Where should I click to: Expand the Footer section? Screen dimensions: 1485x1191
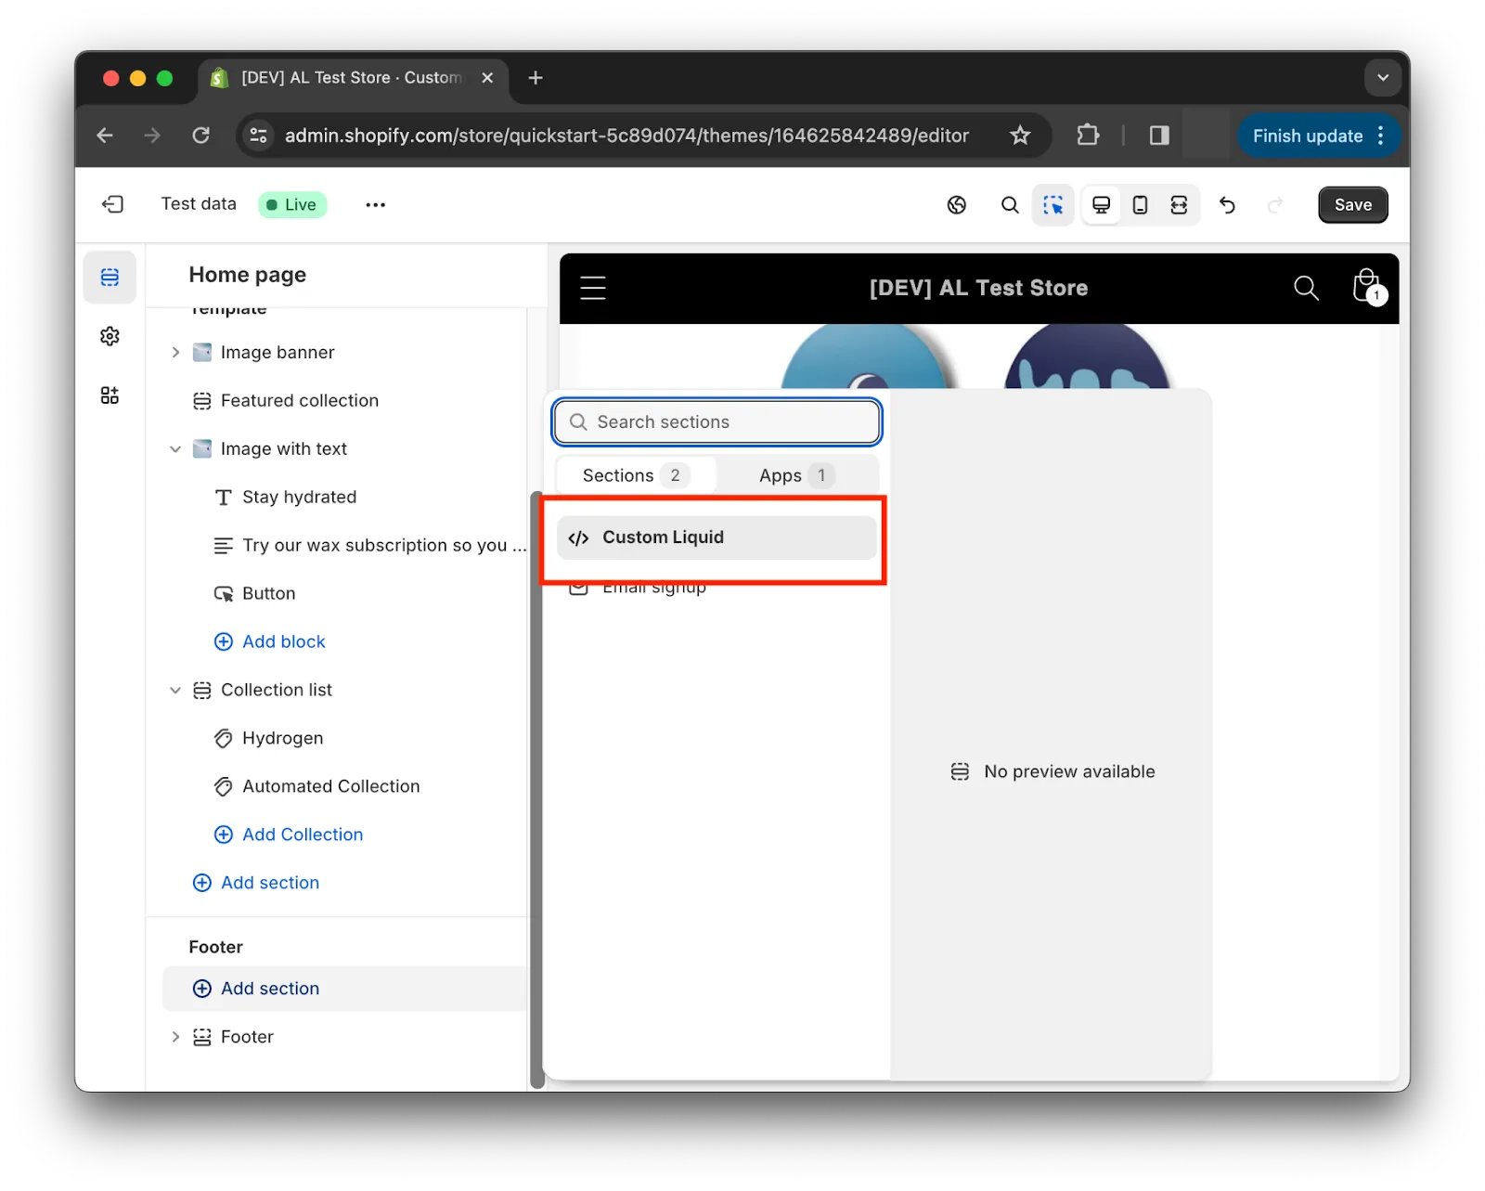tap(175, 1037)
